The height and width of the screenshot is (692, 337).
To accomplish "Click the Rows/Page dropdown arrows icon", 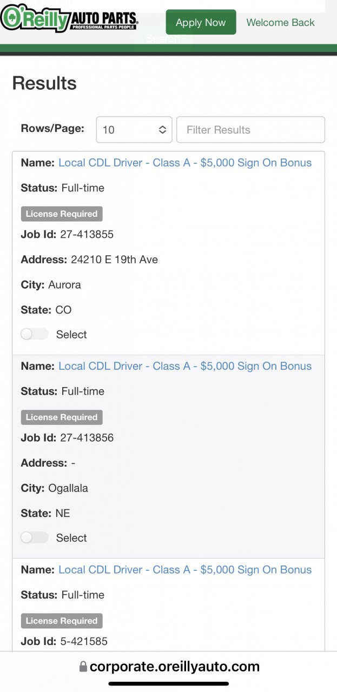I will point(162,130).
